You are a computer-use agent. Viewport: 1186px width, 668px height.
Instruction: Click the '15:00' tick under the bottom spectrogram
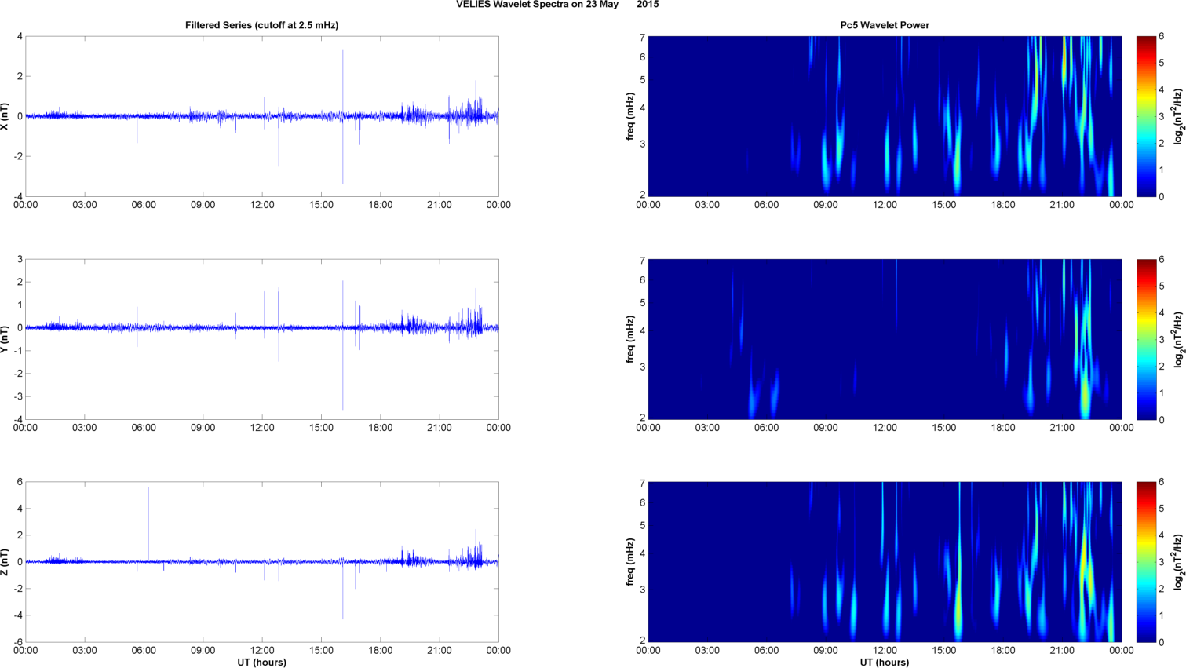944,651
